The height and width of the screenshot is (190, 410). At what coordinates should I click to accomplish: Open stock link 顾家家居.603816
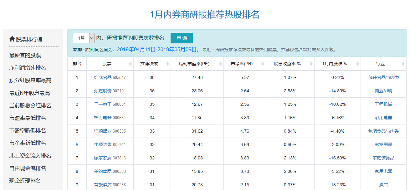pos(110,158)
